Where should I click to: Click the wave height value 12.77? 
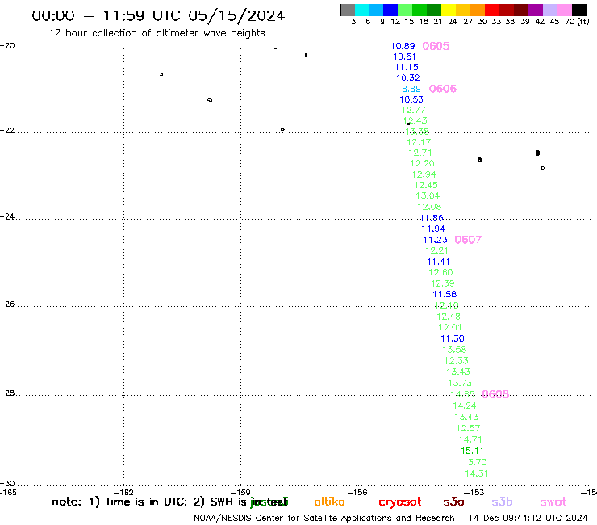click(414, 110)
